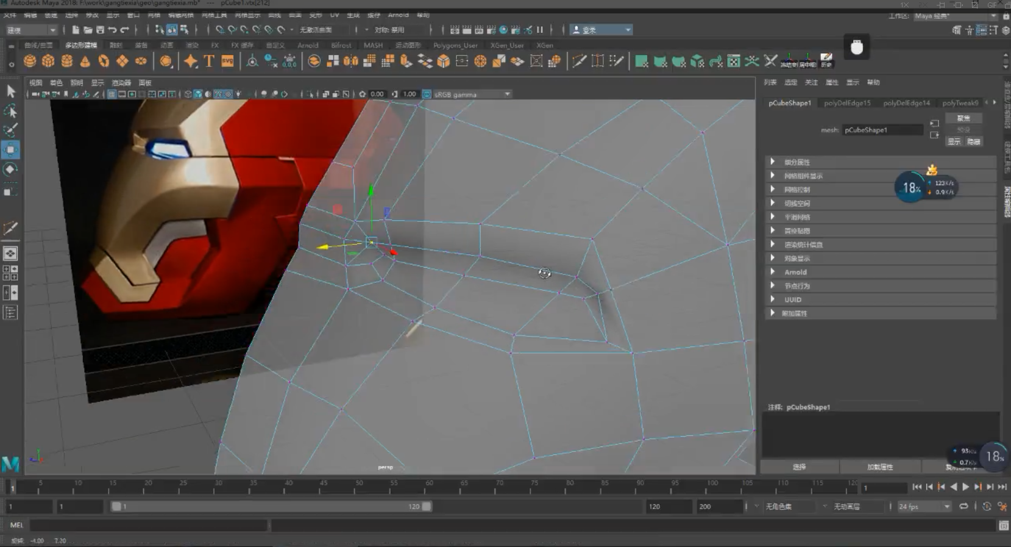Toggle the Attribute Editor panel icon
The height and width of the screenshot is (547, 1011).
click(981, 30)
